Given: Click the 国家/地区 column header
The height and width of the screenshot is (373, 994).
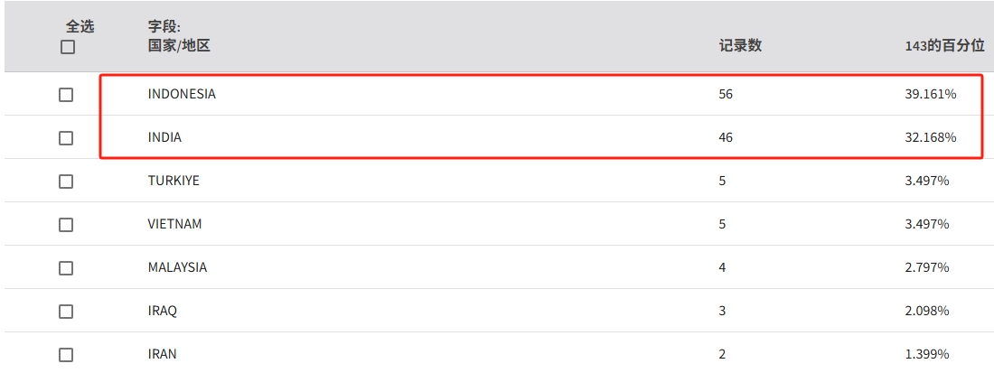Looking at the screenshot, I should point(179,45).
